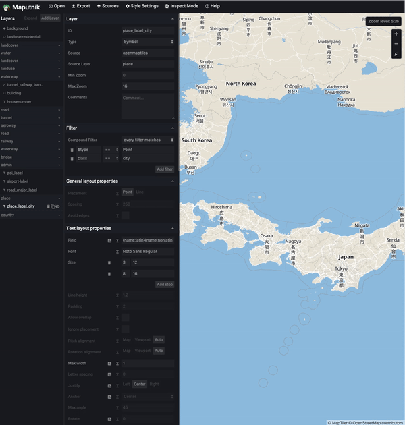
Task: Click the sigma expression icon for Placement
Action: tap(117, 194)
